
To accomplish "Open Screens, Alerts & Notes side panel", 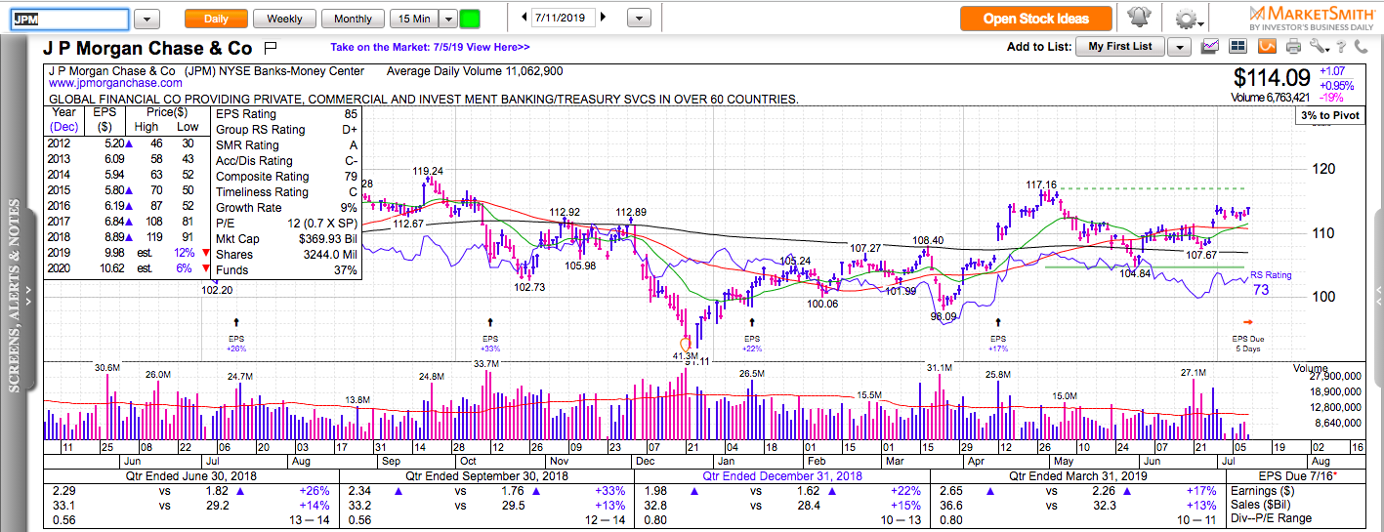I will (15, 296).
